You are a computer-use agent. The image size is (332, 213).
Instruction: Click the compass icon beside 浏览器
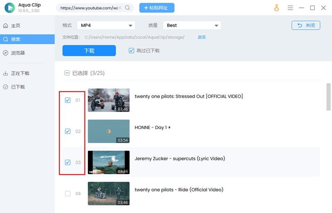coord(5,53)
